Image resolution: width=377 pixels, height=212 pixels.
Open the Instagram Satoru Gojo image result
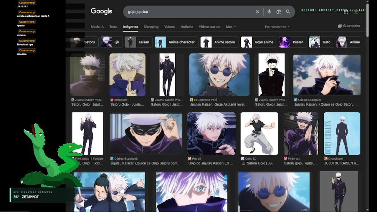pyautogui.click(x=128, y=75)
